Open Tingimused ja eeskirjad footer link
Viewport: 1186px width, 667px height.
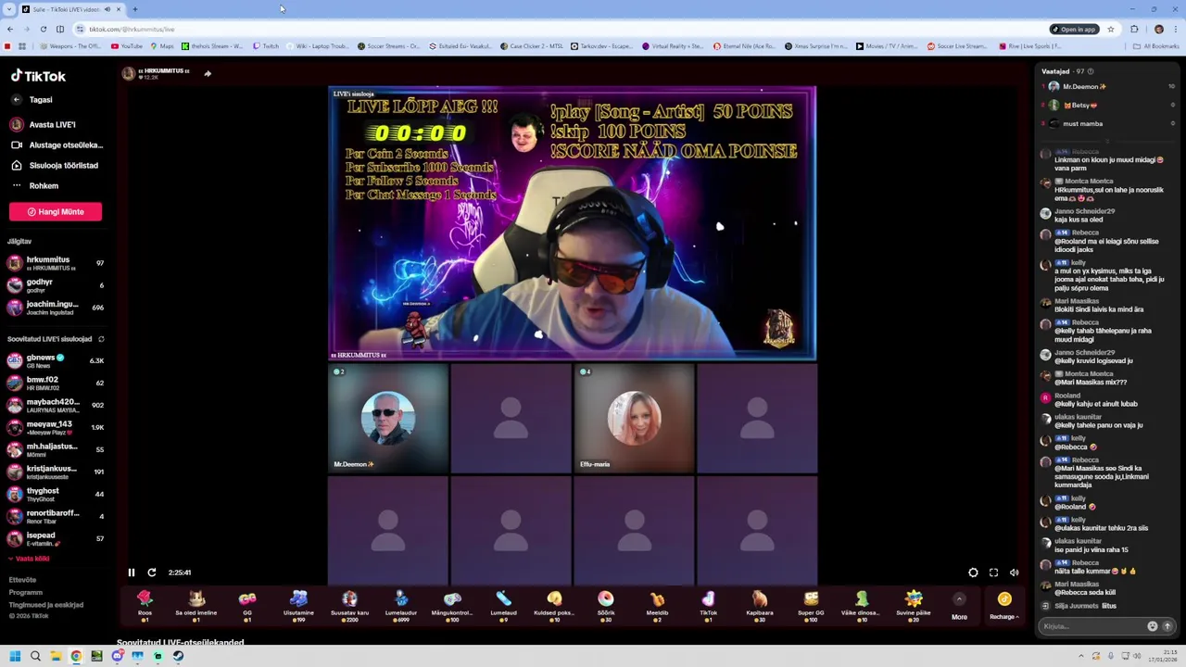(46, 605)
